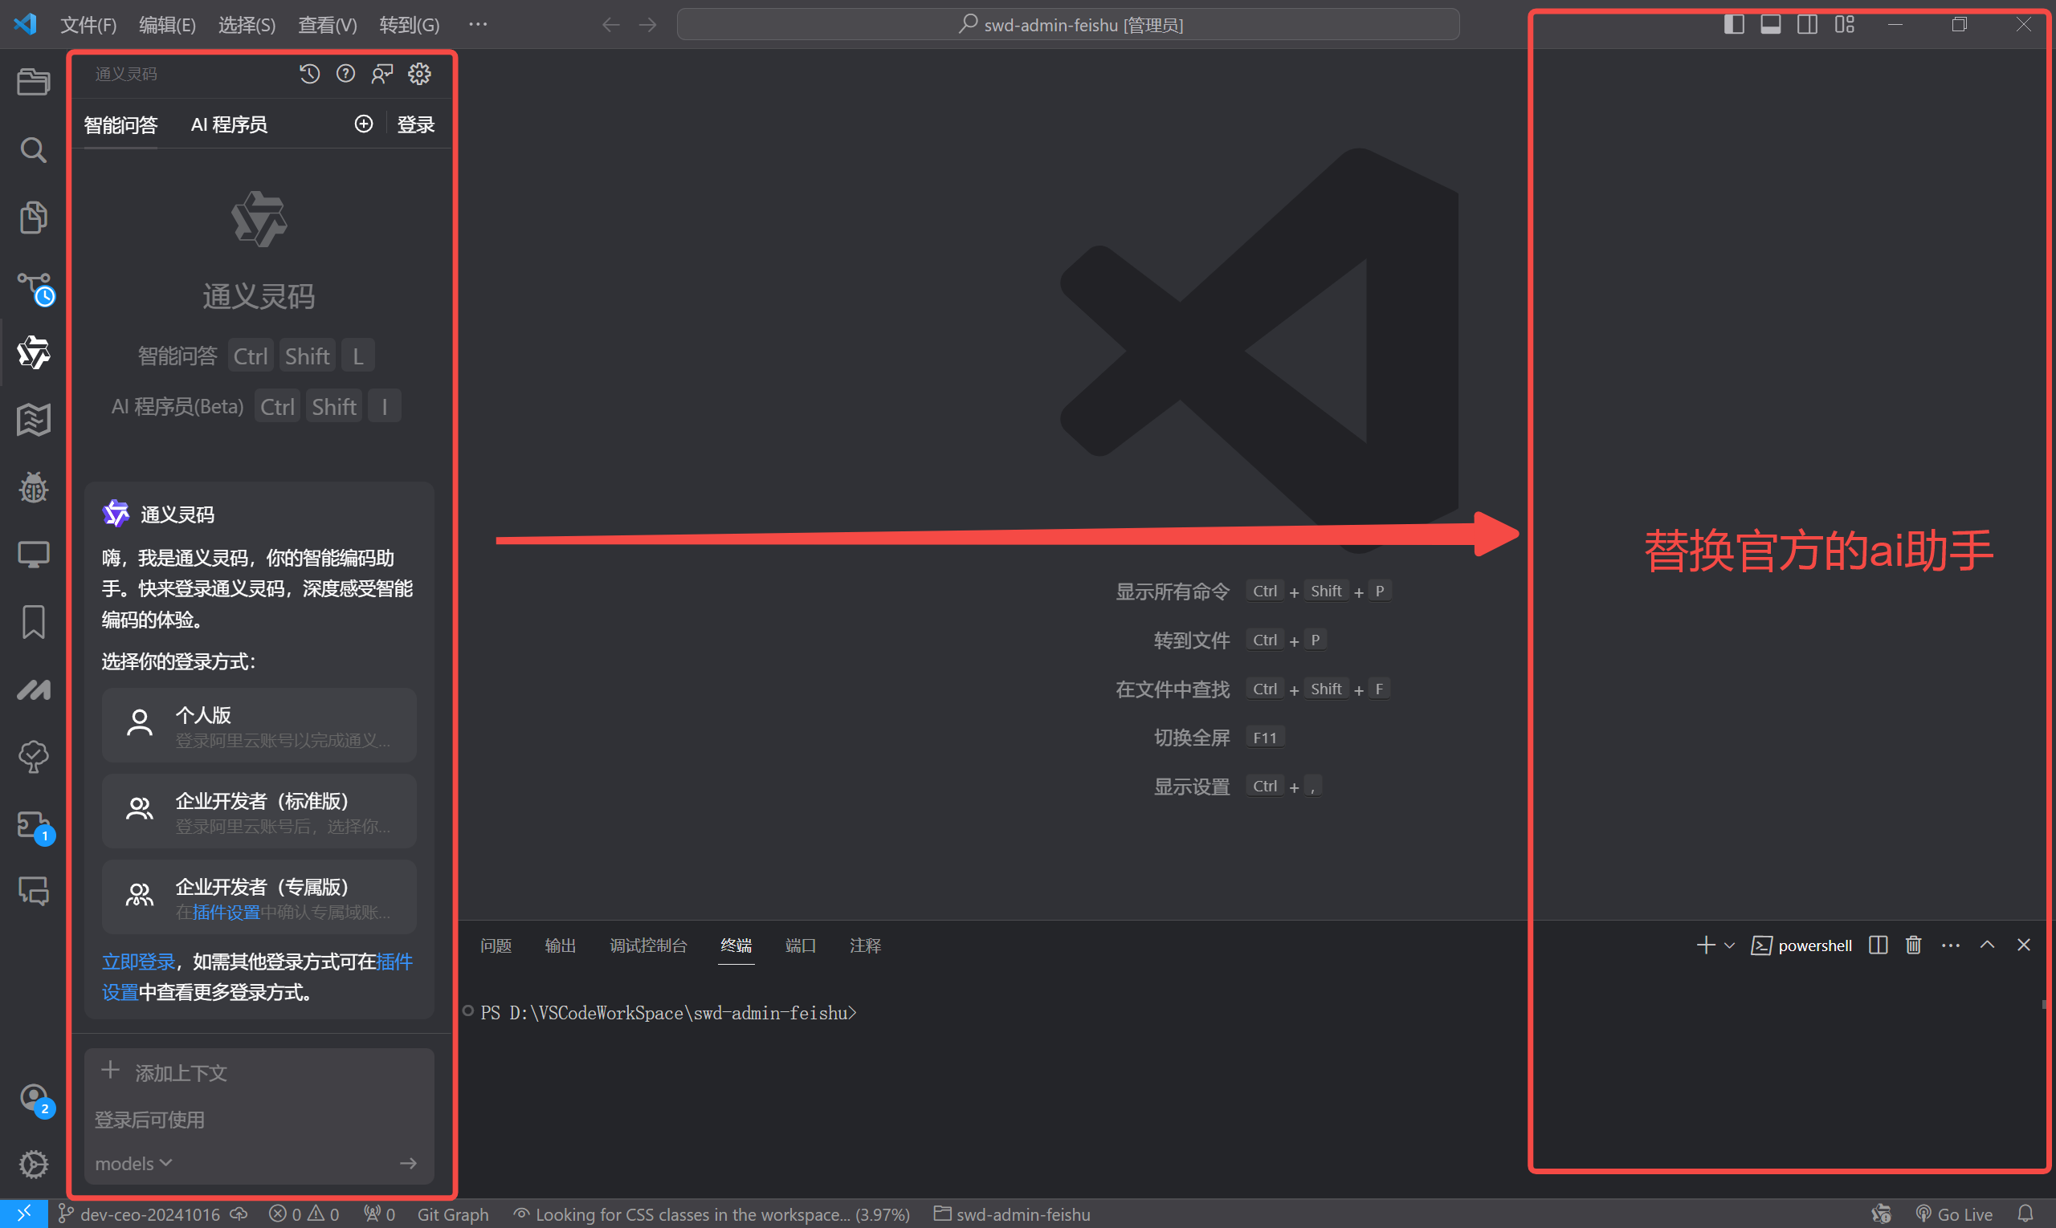
Task: Switch to the 输出 panel tab
Action: (561, 945)
